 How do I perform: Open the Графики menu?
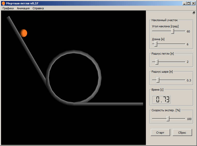pos(8,8)
